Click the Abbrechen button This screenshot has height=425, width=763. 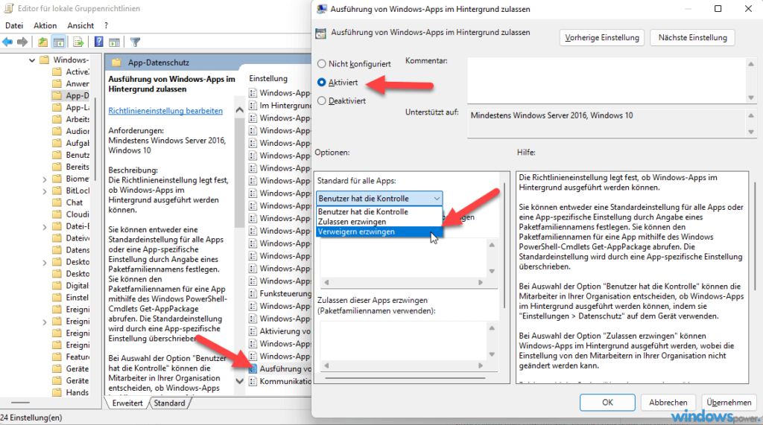pos(668,402)
